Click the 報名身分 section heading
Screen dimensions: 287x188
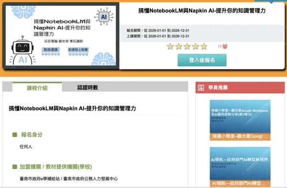point(32,135)
